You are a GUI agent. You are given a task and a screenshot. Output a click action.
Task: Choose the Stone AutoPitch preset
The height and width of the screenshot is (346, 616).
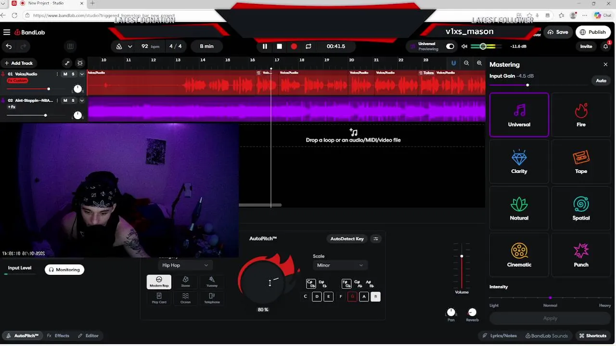tap(185, 282)
